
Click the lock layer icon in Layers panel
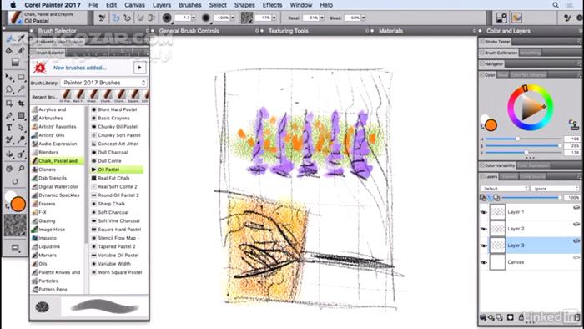pyautogui.click(x=521, y=317)
